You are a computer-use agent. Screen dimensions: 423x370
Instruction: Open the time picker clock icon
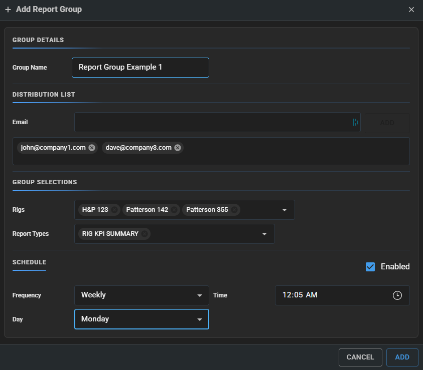397,295
